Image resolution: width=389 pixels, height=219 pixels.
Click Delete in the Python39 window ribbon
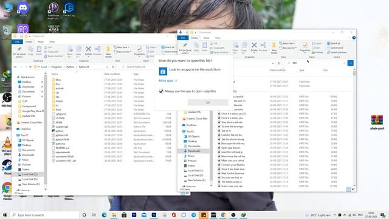point(88,50)
